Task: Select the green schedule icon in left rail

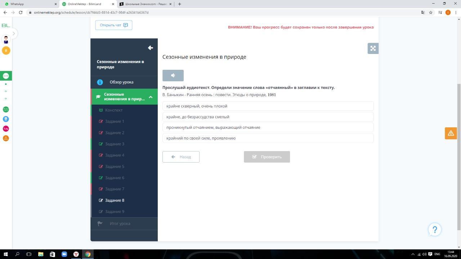Action: pos(6,76)
